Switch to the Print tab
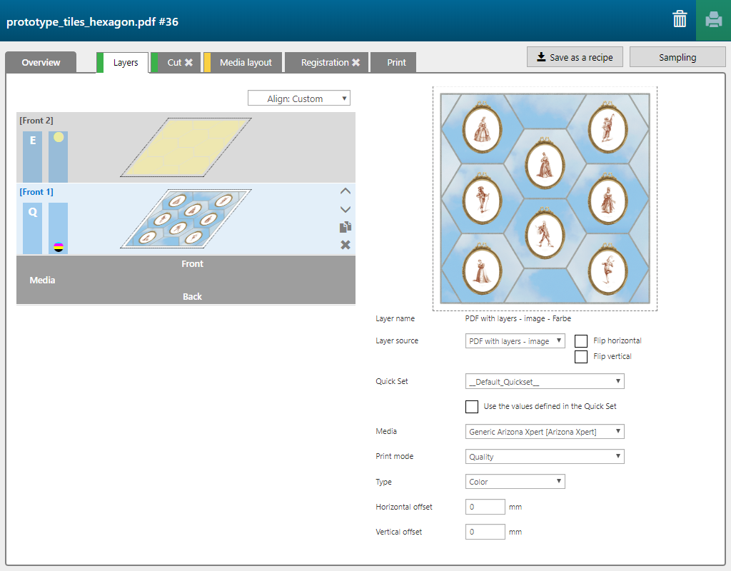Viewport: 731px width, 571px height. click(393, 63)
